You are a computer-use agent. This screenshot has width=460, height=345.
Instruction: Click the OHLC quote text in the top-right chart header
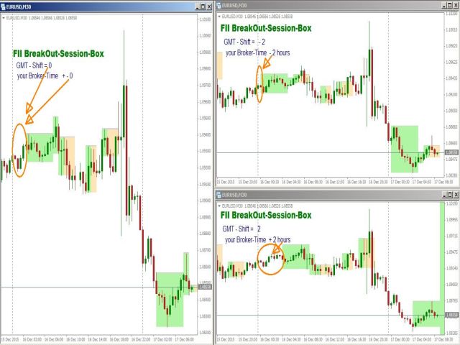(268, 17)
